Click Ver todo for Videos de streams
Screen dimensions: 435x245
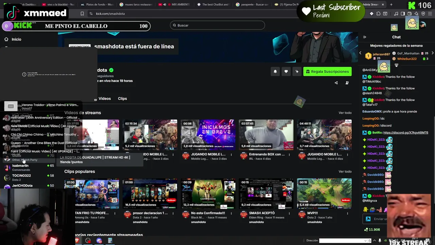pyautogui.click(x=345, y=113)
